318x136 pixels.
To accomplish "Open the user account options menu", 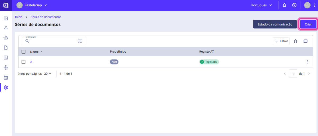I will [314, 5].
